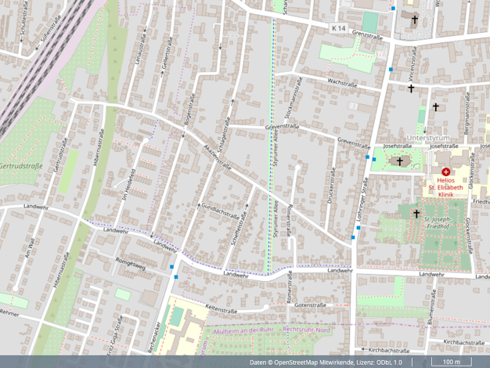Click the church cross north of Grenzstraße

[414, 20]
